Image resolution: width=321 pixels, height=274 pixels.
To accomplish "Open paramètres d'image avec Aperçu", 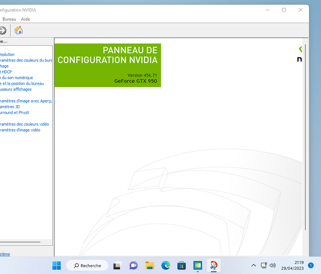I will tap(26, 101).
